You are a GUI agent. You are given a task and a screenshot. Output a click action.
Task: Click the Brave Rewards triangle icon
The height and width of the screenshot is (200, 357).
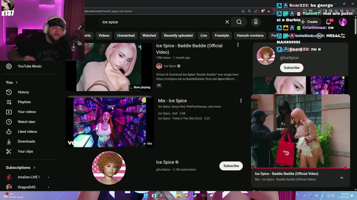pos(269,11)
